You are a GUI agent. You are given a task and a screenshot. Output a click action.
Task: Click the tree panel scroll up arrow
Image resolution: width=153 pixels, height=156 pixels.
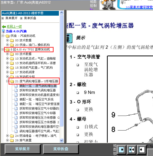[x=62, y=13]
